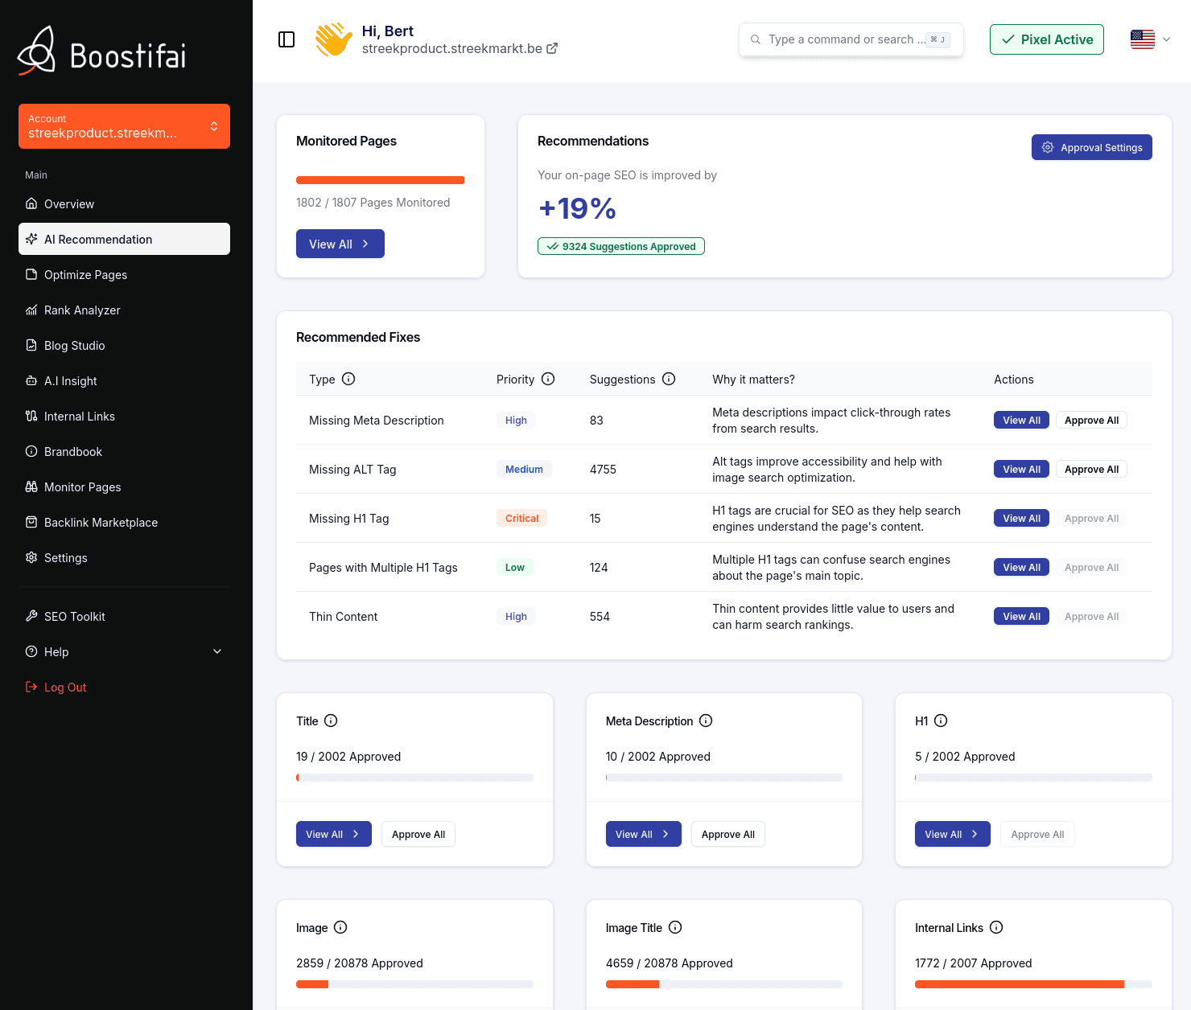Show info icon beside Title card

331,721
